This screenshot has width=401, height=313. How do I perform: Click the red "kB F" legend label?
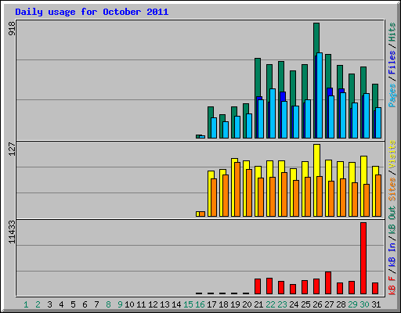tap(392, 285)
